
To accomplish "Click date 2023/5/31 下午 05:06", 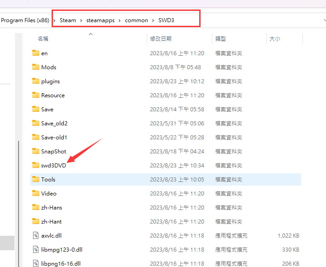I will pyautogui.click(x=177, y=124).
